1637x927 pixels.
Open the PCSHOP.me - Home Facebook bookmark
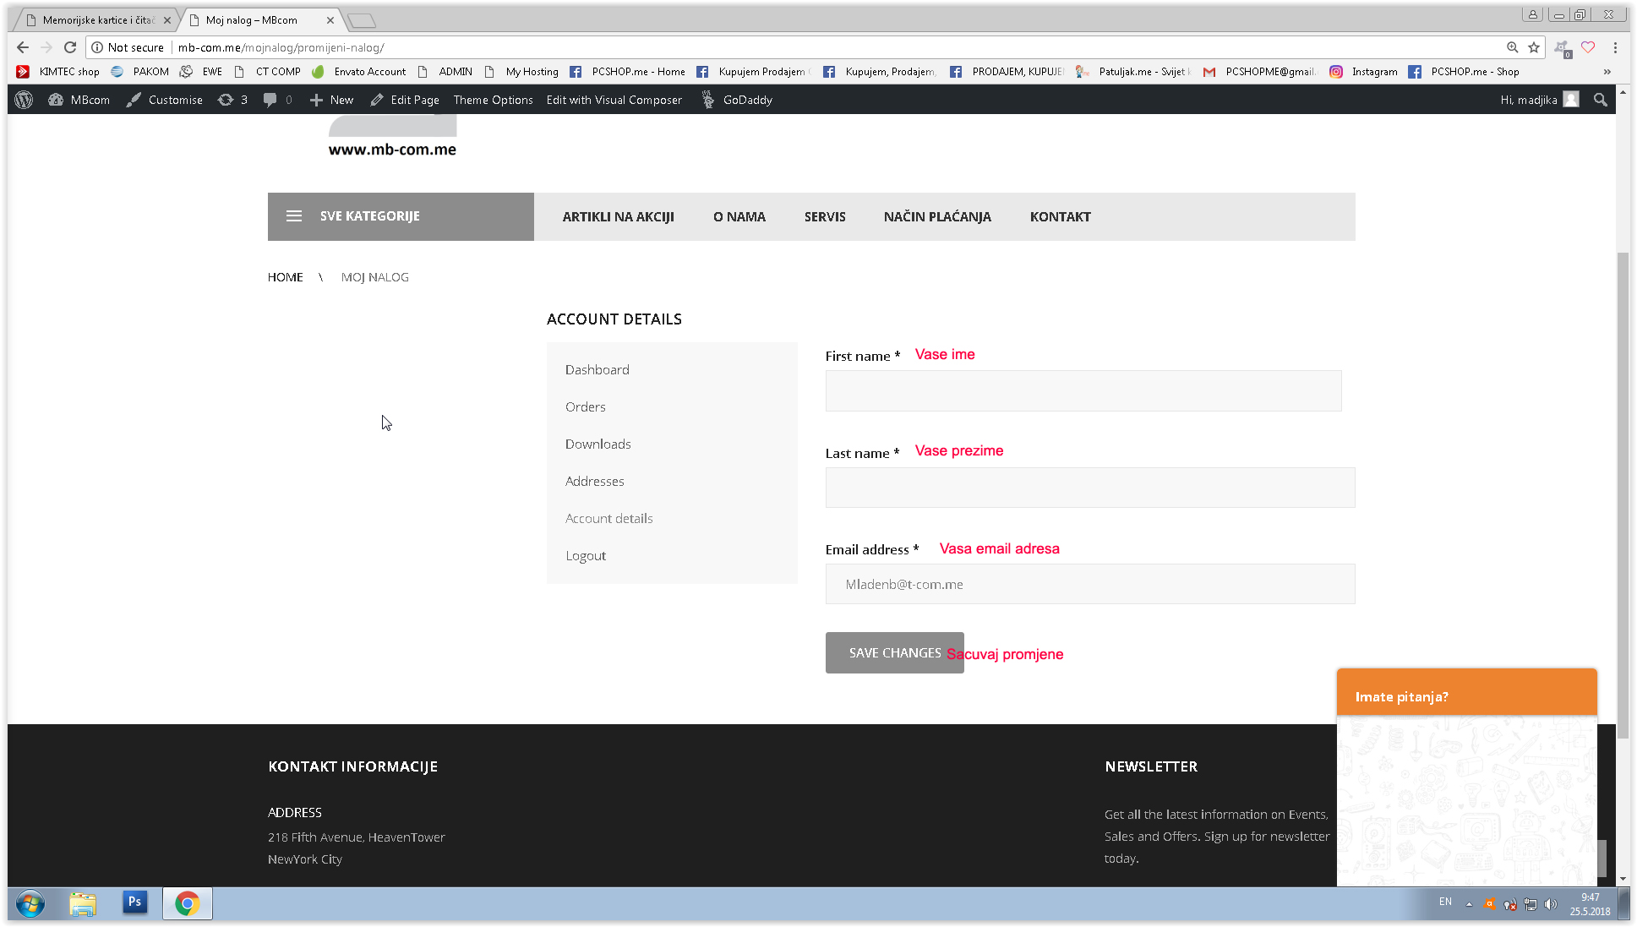[x=628, y=72]
